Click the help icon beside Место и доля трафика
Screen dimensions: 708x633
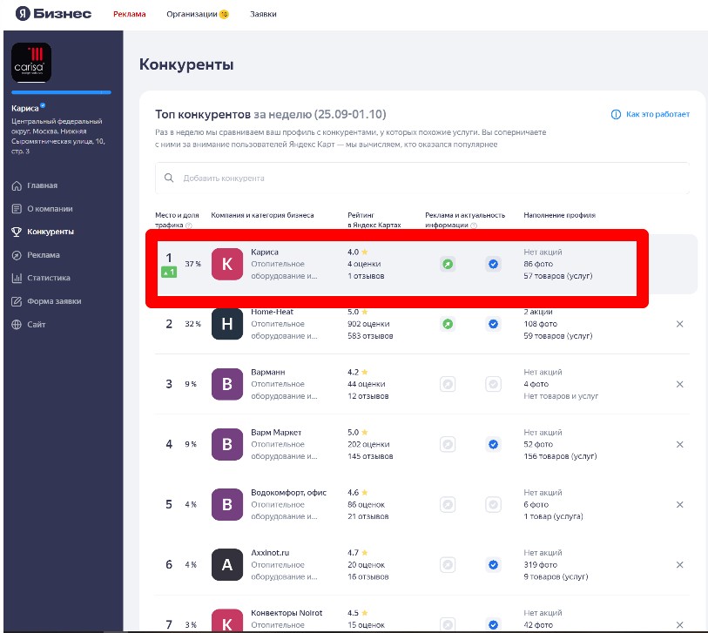point(189,226)
